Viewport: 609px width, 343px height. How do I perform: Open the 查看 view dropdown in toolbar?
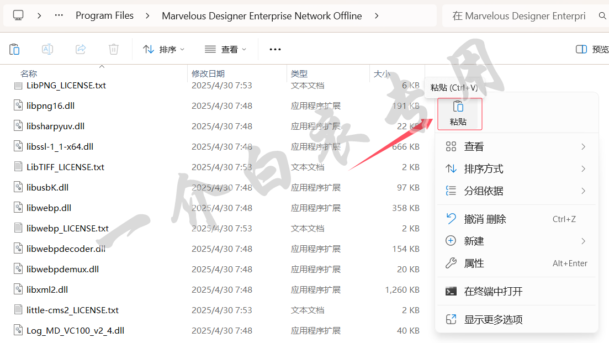tap(226, 49)
